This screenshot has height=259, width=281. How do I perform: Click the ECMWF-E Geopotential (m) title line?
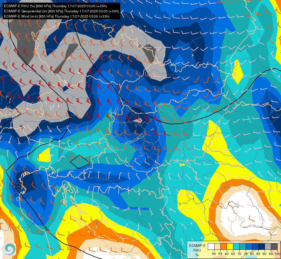tap(61, 11)
